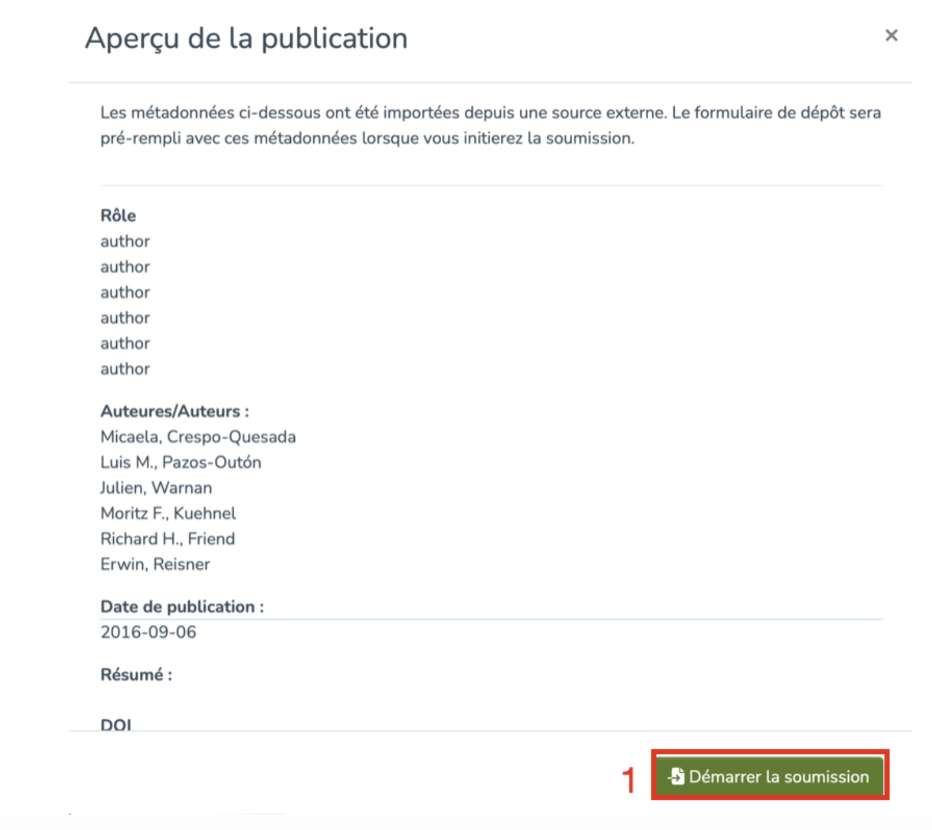This screenshot has width=932, height=830.
Task: Click the "Rôle" field label
Action: [x=118, y=216]
